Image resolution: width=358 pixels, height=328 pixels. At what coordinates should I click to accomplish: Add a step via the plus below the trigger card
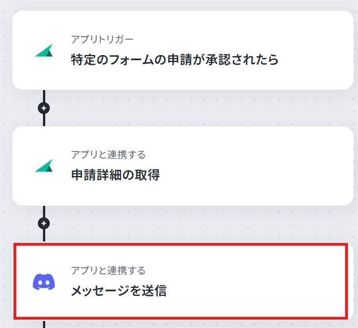click(x=44, y=108)
